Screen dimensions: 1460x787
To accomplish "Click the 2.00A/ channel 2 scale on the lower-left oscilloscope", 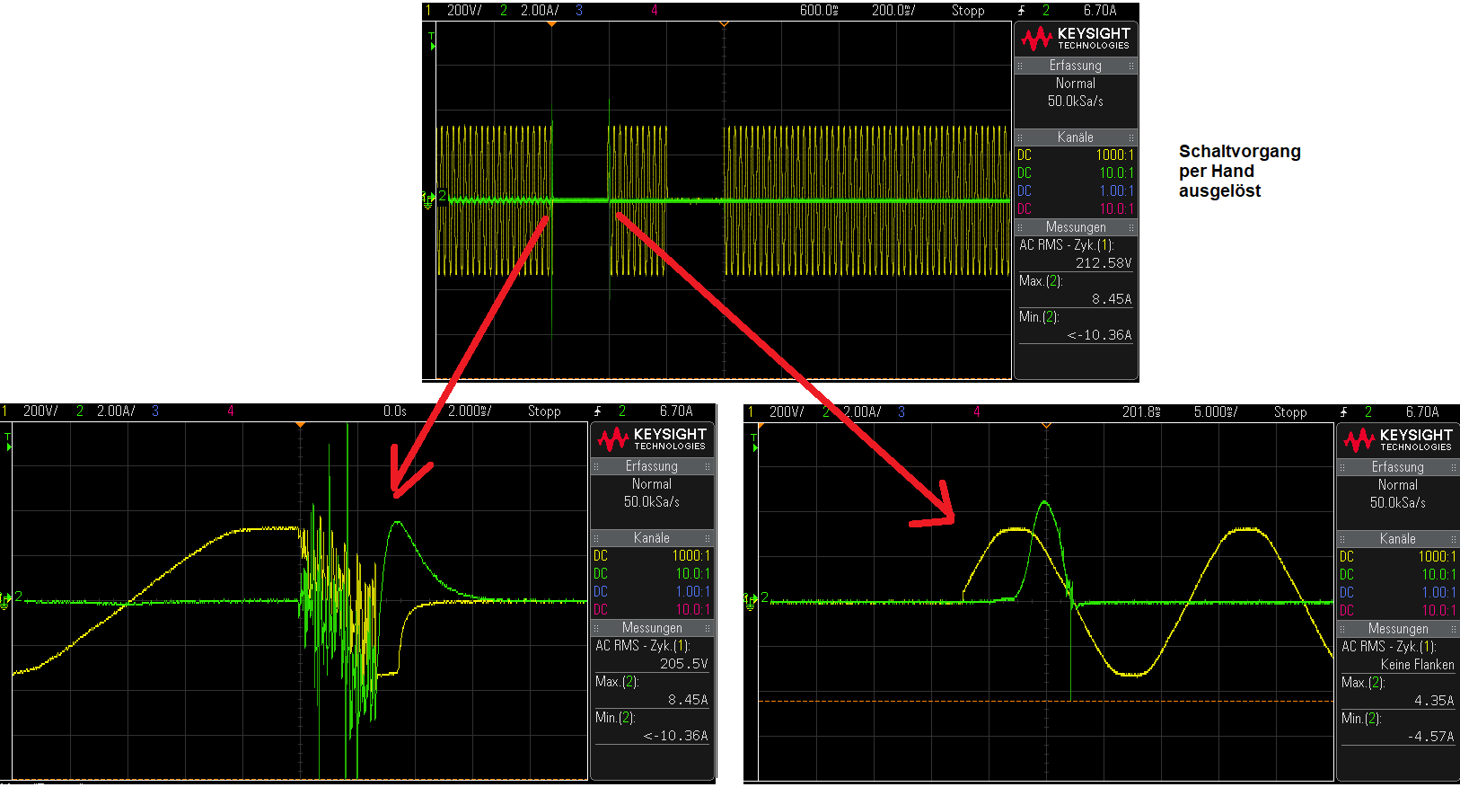I will [116, 411].
